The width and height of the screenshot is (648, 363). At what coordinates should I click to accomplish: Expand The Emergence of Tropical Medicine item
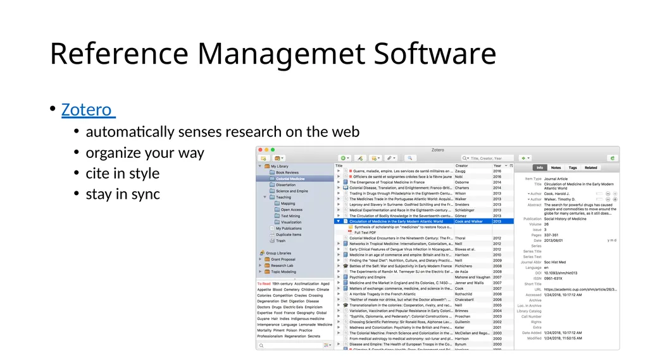click(339, 182)
